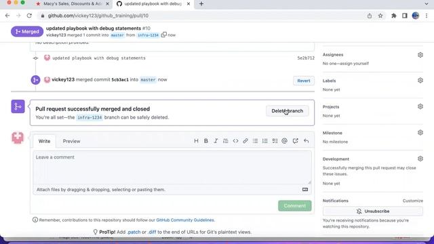The image size is (434, 244).
Task: Open the Assignees gear settings
Action: [x=420, y=55]
